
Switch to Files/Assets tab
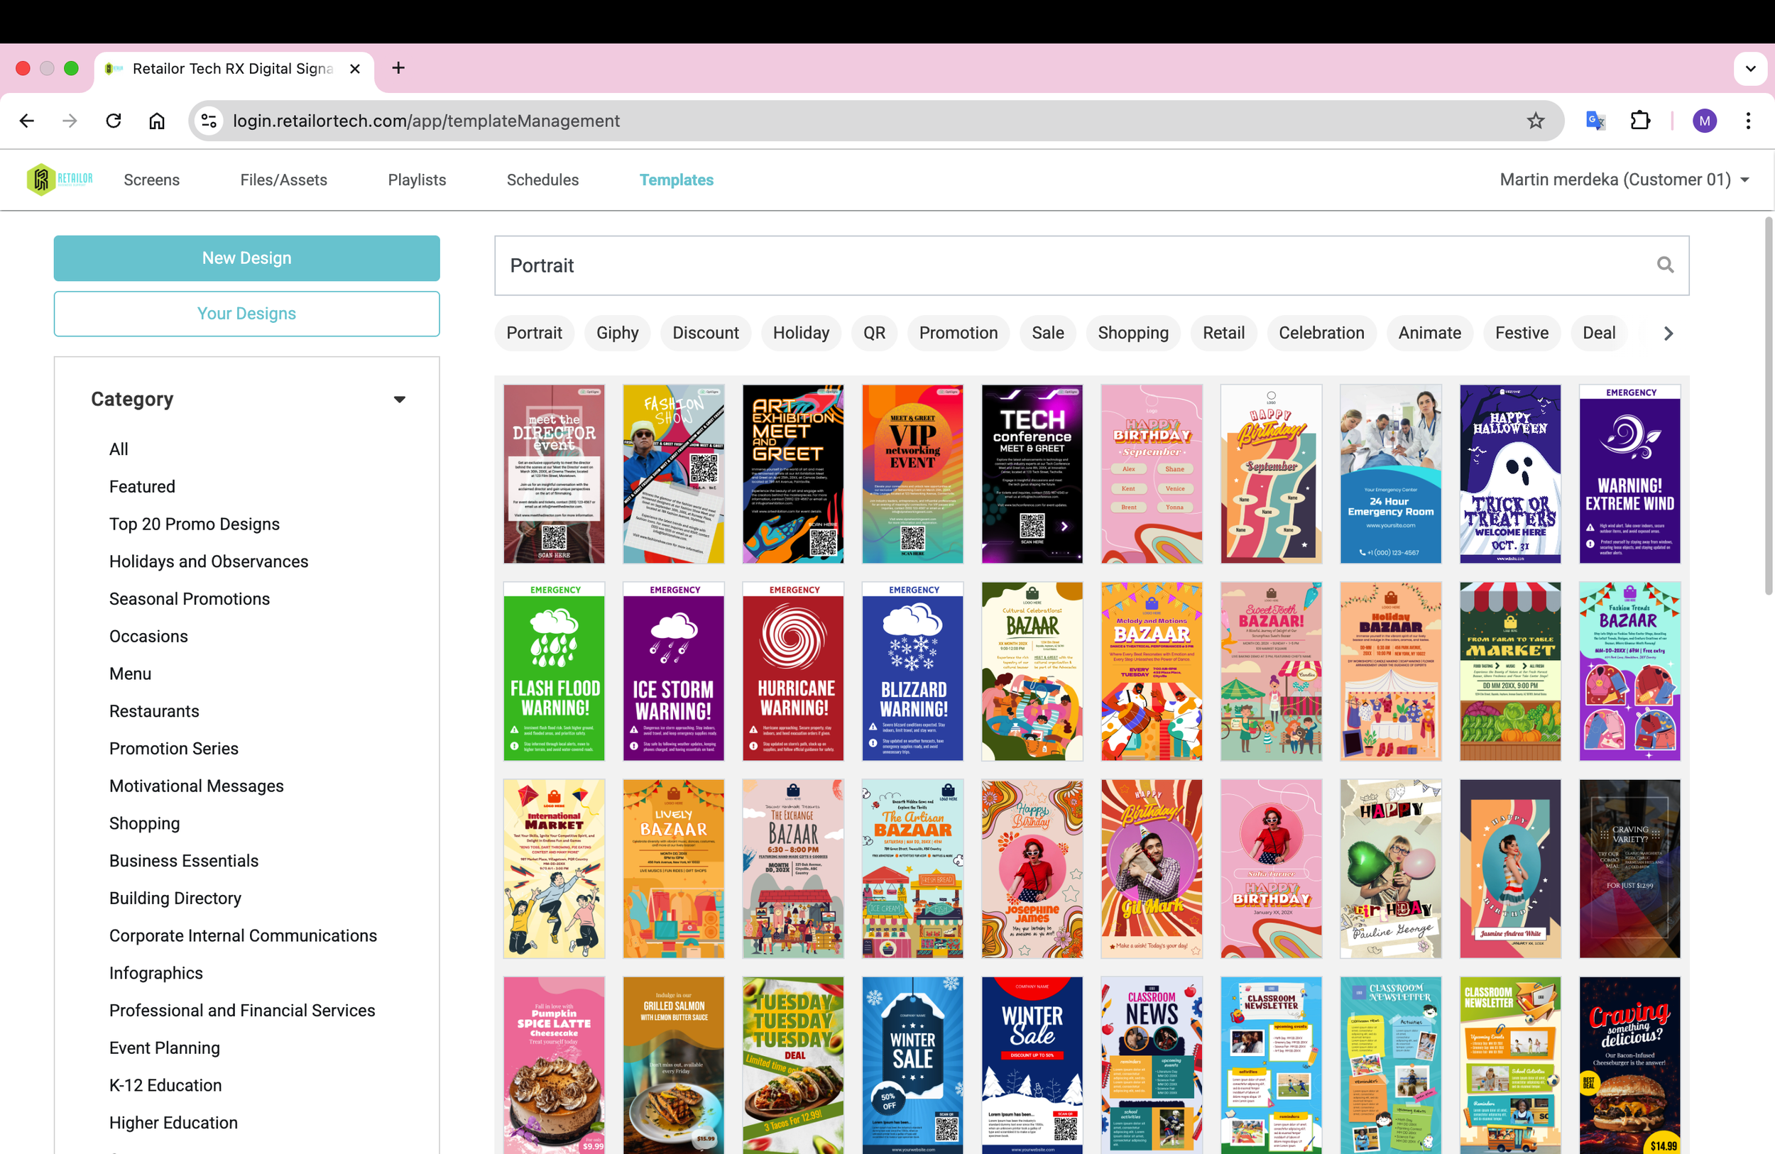pos(283,180)
